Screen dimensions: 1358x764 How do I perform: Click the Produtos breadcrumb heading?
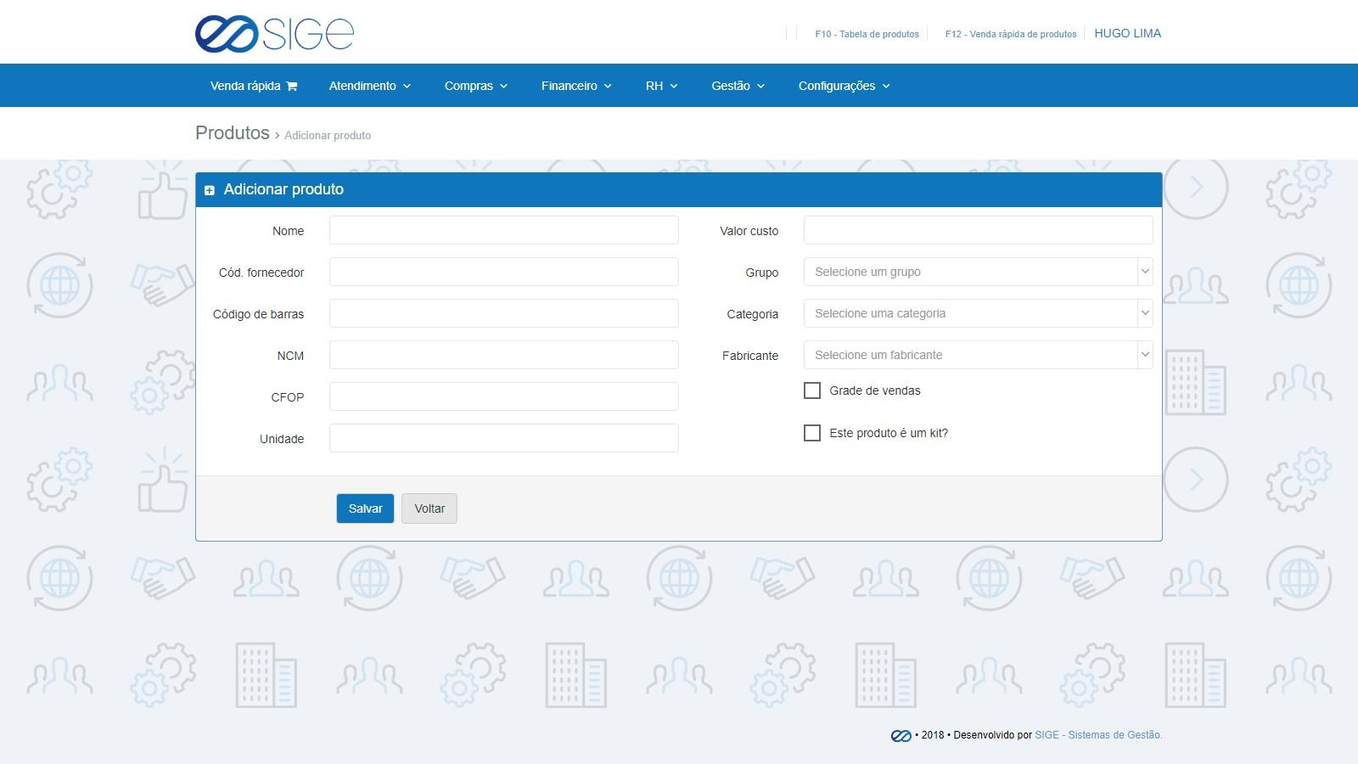click(233, 133)
